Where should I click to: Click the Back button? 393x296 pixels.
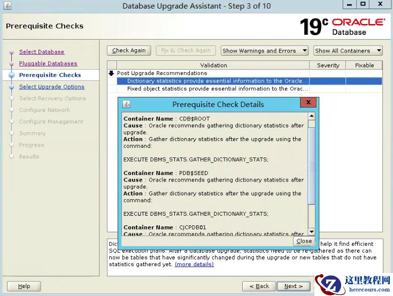[259, 286]
